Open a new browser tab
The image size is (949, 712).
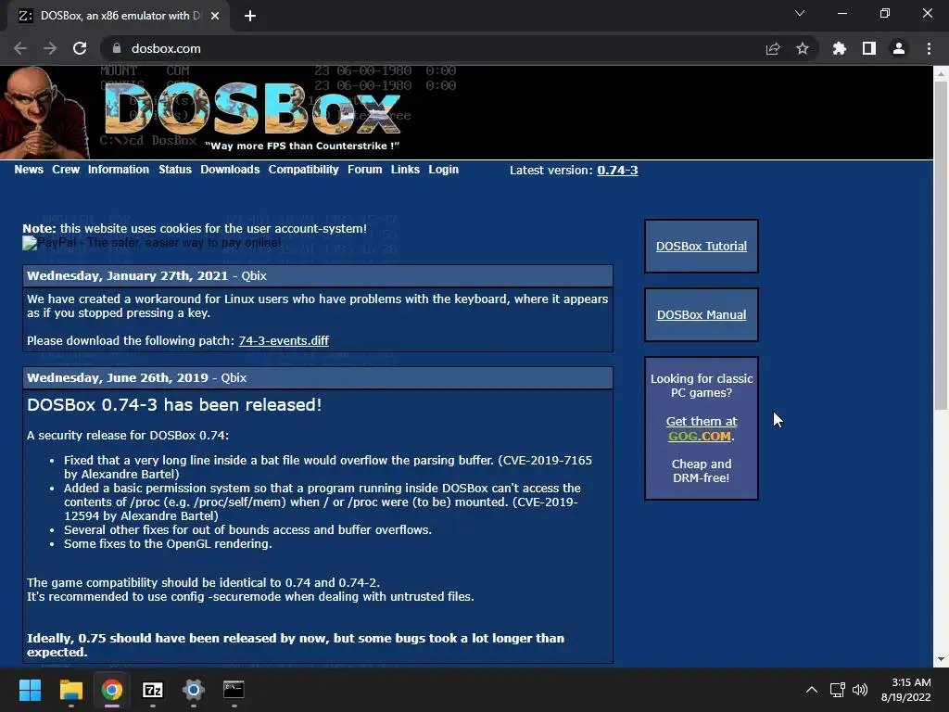250,16
